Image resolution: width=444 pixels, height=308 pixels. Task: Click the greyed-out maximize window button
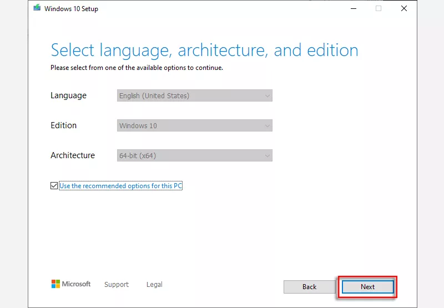tap(379, 8)
